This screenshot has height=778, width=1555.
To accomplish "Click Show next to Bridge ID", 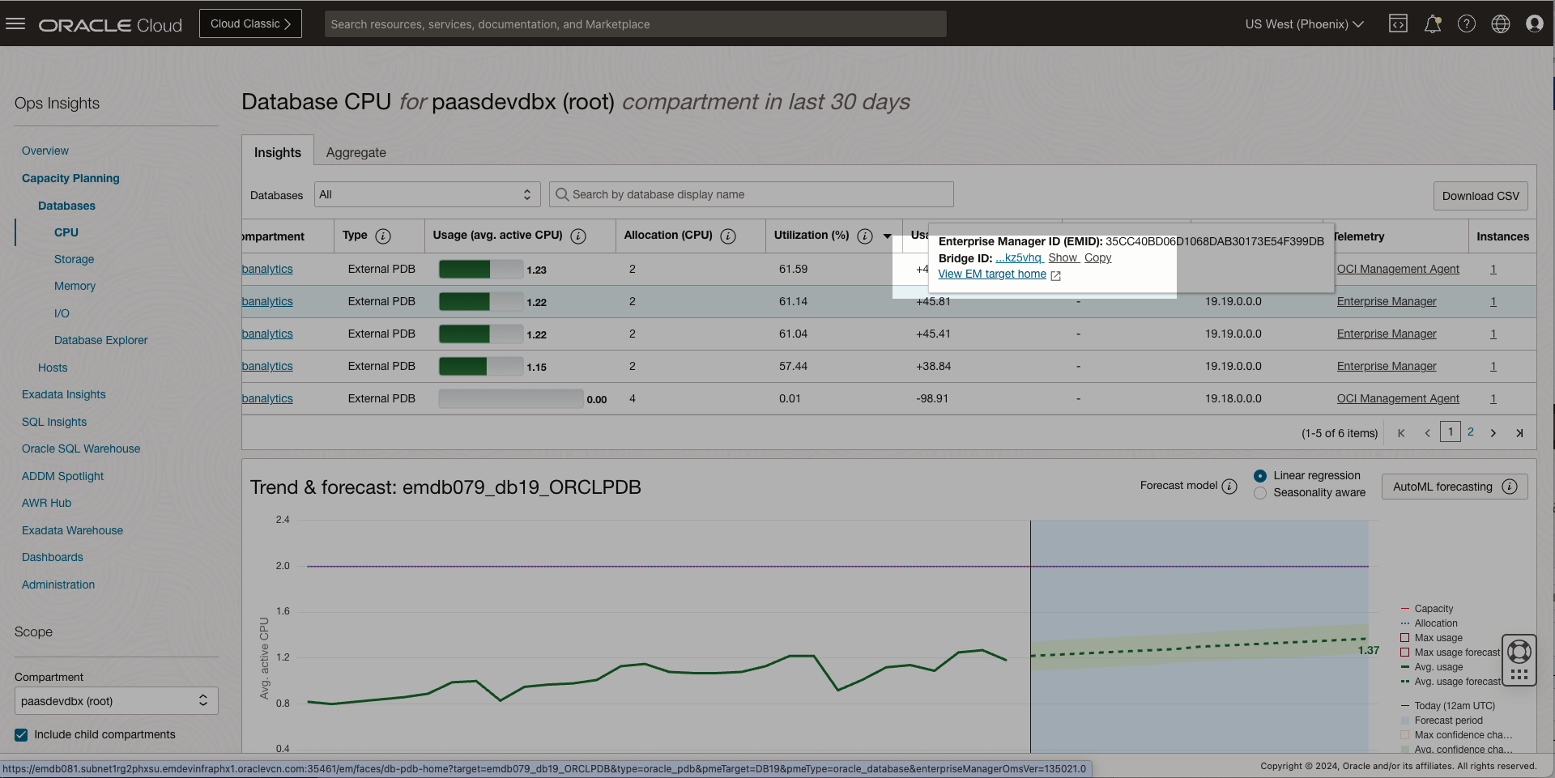I will click(1063, 257).
